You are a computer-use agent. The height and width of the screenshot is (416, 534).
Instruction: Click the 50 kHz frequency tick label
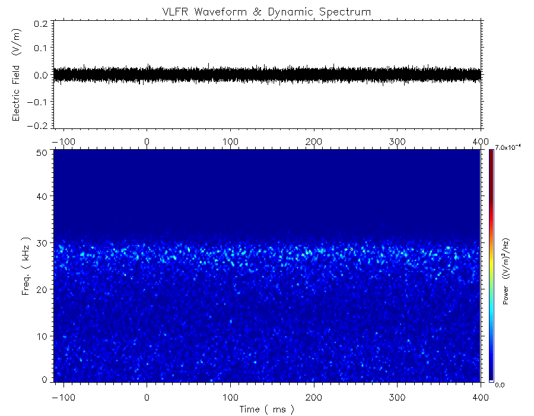click(42, 153)
